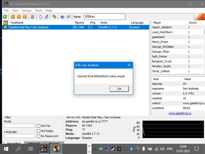Click the Refresh Server toolbar icon
Image resolution: width=205 pixels, height=154 pixels.
[25, 17]
